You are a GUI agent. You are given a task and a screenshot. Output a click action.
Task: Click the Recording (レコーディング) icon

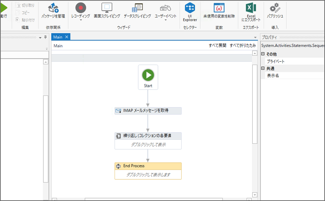pyautogui.click(x=80, y=8)
